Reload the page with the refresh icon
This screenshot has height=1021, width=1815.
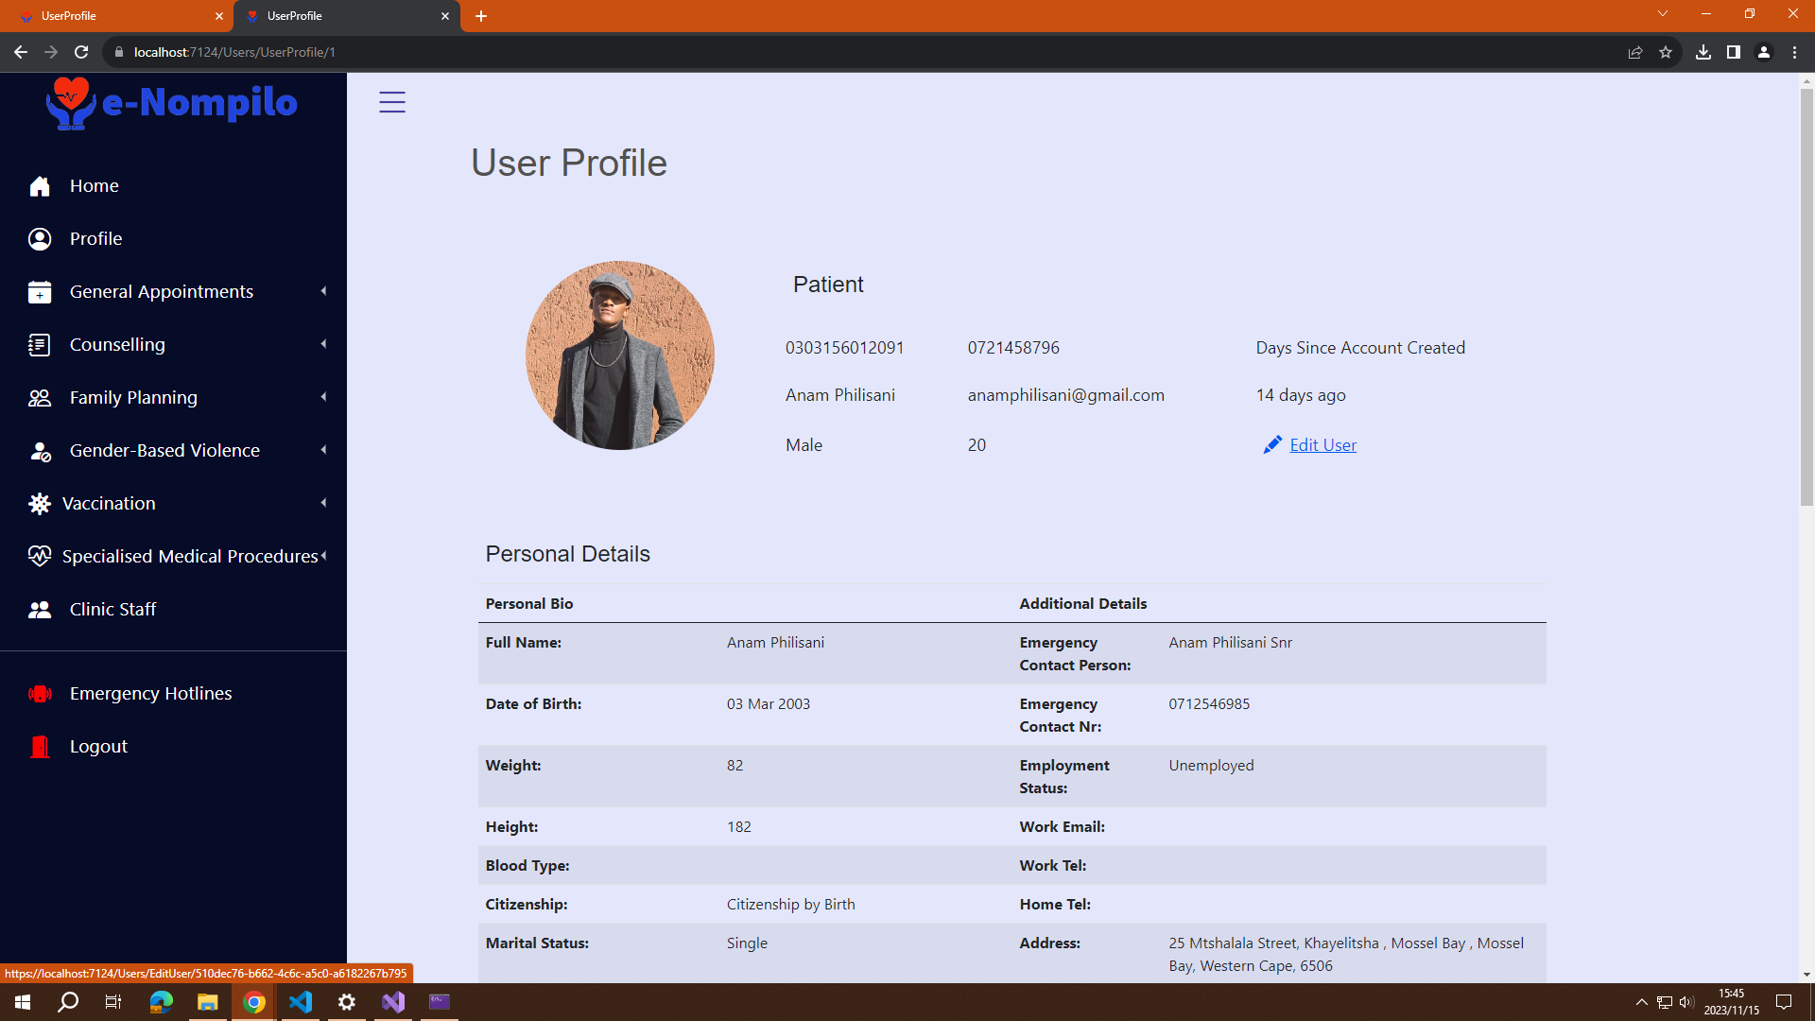(81, 52)
